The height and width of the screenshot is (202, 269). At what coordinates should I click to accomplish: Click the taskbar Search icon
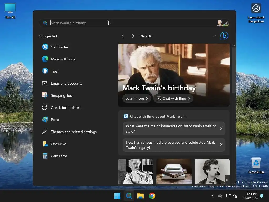129,196
